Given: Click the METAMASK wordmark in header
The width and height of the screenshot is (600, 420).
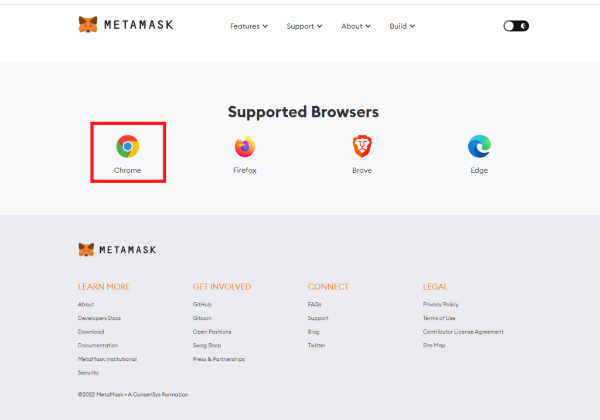Looking at the screenshot, I should (x=138, y=25).
